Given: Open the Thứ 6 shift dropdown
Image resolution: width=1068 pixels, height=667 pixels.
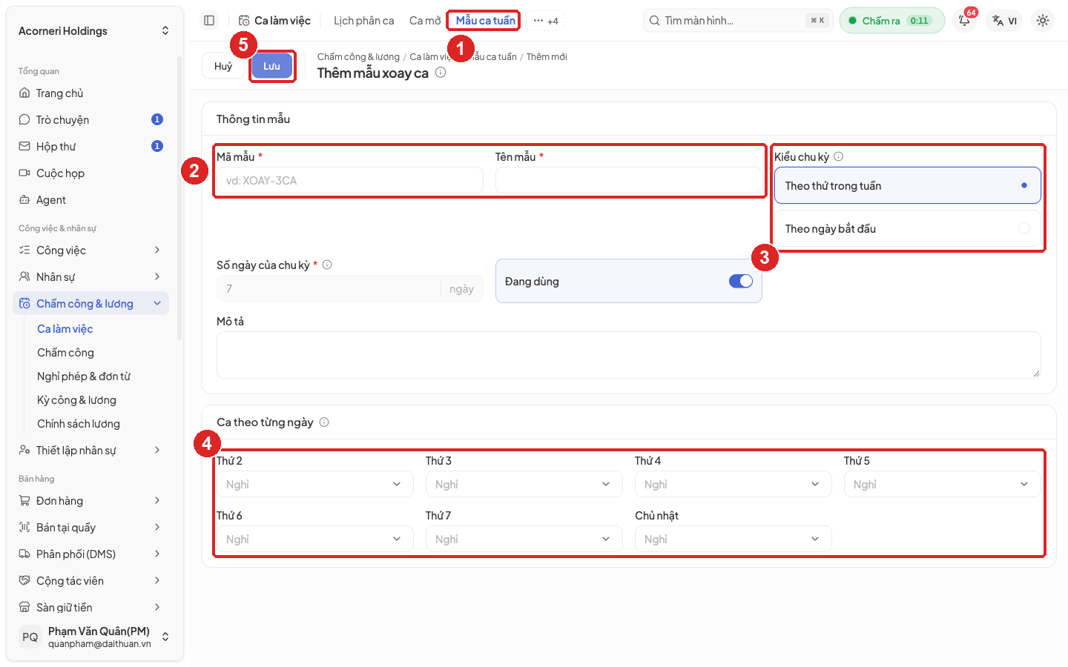Looking at the screenshot, I should click(x=315, y=539).
